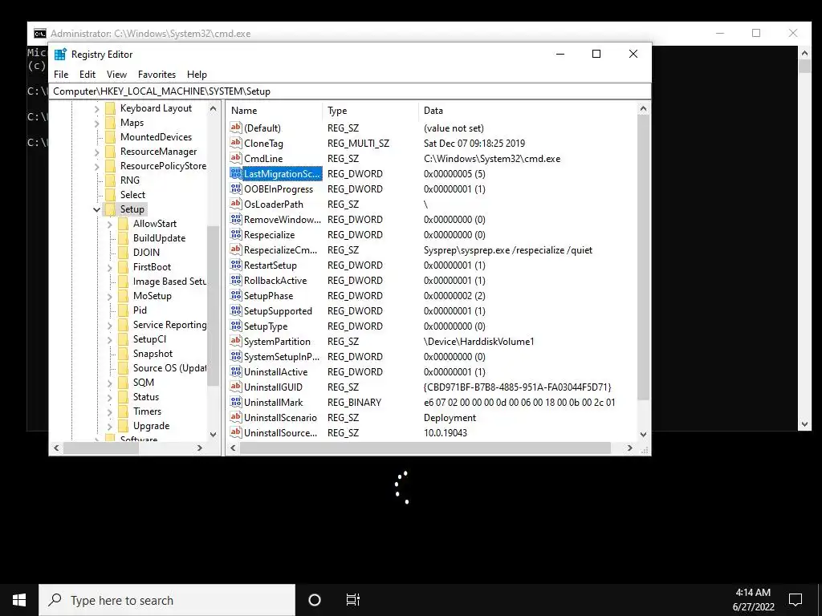Open the Action Center notification icon
The height and width of the screenshot is (616, 822).
pos(796,600)
